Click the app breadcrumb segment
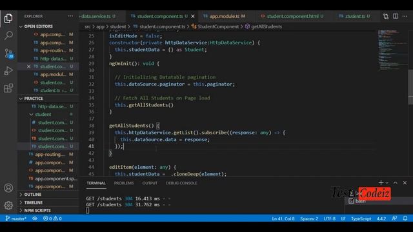 100,26
